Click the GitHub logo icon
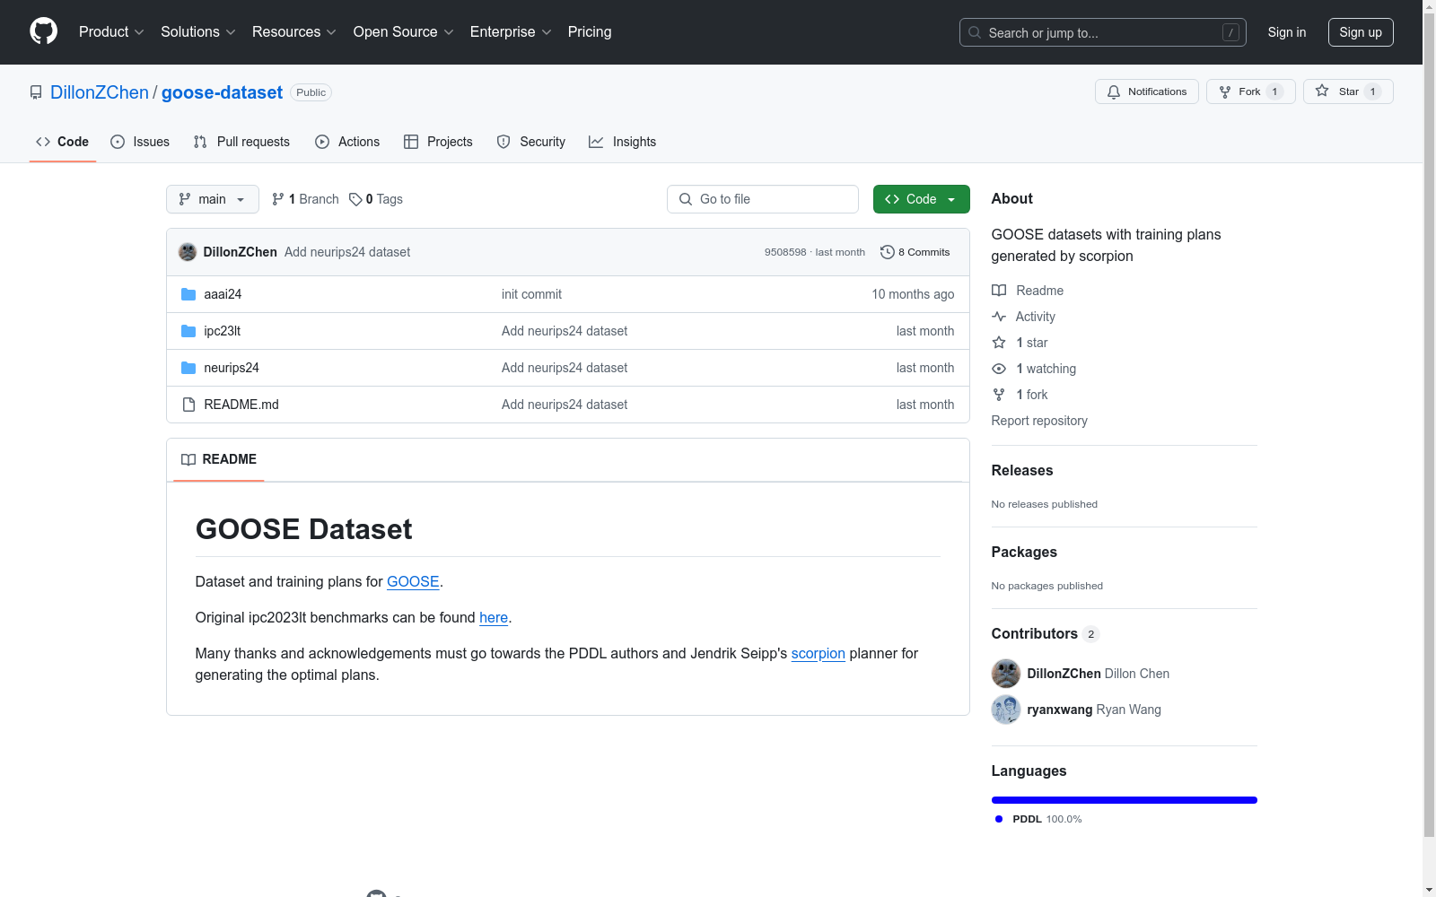Image resolution: width=1436 pixels, height=897 pixels. (43, 31)
